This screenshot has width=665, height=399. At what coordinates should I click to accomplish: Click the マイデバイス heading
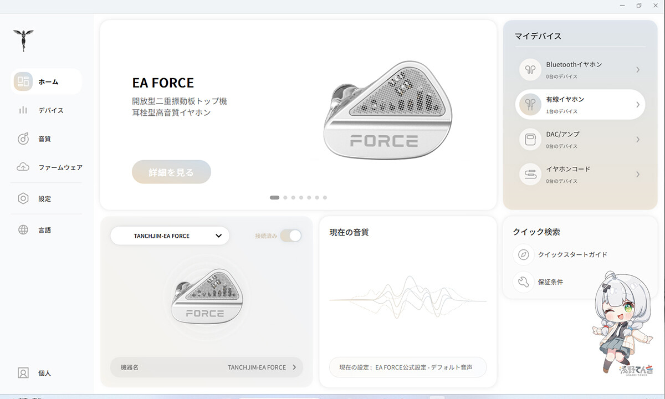(538, 36)
